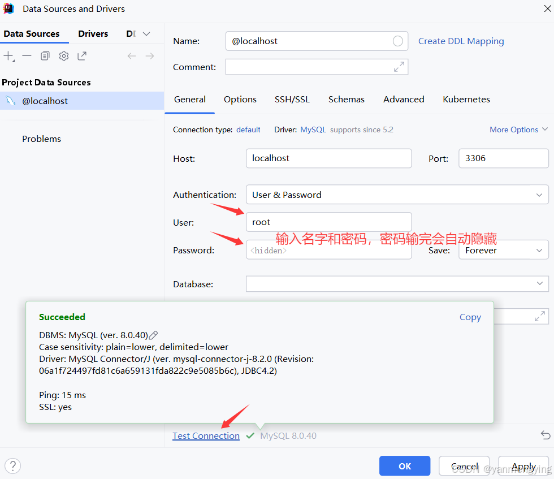Click the 'Case sensitivity: plain=lower' line
The image size is (554, 479).
tap(133, 347)
